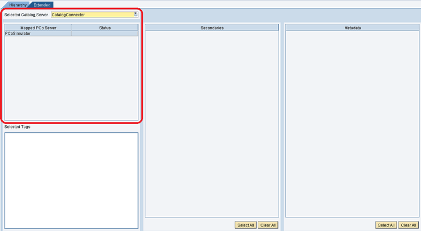This screenshot has height=231, width=421.
Task: Open the Selected Catalog Server value help icon
Action: pos(136,15)
